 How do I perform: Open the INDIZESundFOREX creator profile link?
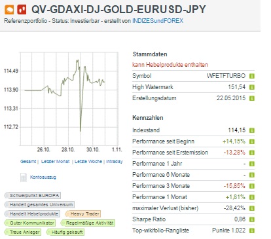tap(158, 21)
